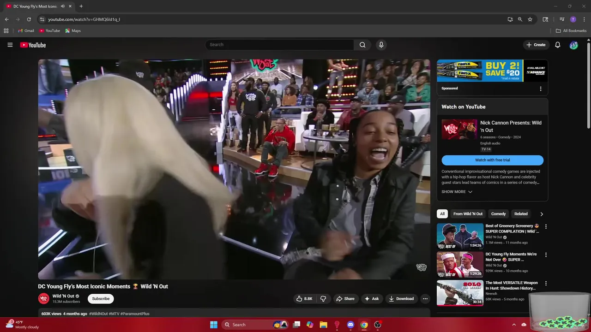
Task: Open YouTube notifications bell
Action: tap(558, 45)
